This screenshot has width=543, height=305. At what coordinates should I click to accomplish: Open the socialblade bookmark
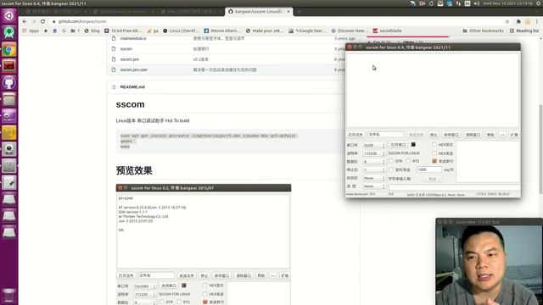[387, 30]
